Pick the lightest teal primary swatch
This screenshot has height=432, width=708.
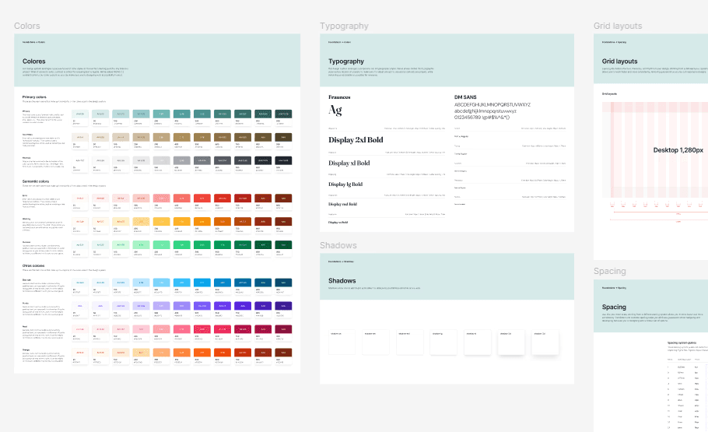pos(80,114)
